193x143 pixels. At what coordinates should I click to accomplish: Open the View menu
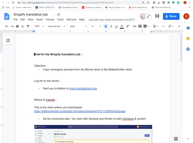pos(30,19)
